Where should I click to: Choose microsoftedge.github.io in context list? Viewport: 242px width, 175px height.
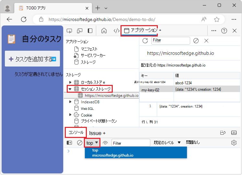pos(136,155)
